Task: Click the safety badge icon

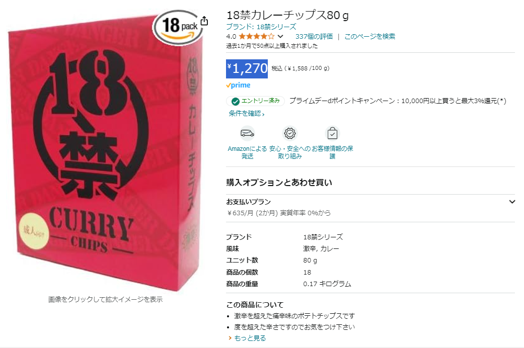Action: (x=290, y=133)
